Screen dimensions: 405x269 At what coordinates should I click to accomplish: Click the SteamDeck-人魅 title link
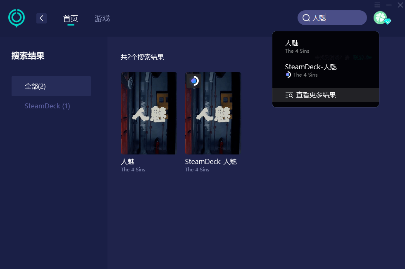pyautogui.click(x=211, y=161)
